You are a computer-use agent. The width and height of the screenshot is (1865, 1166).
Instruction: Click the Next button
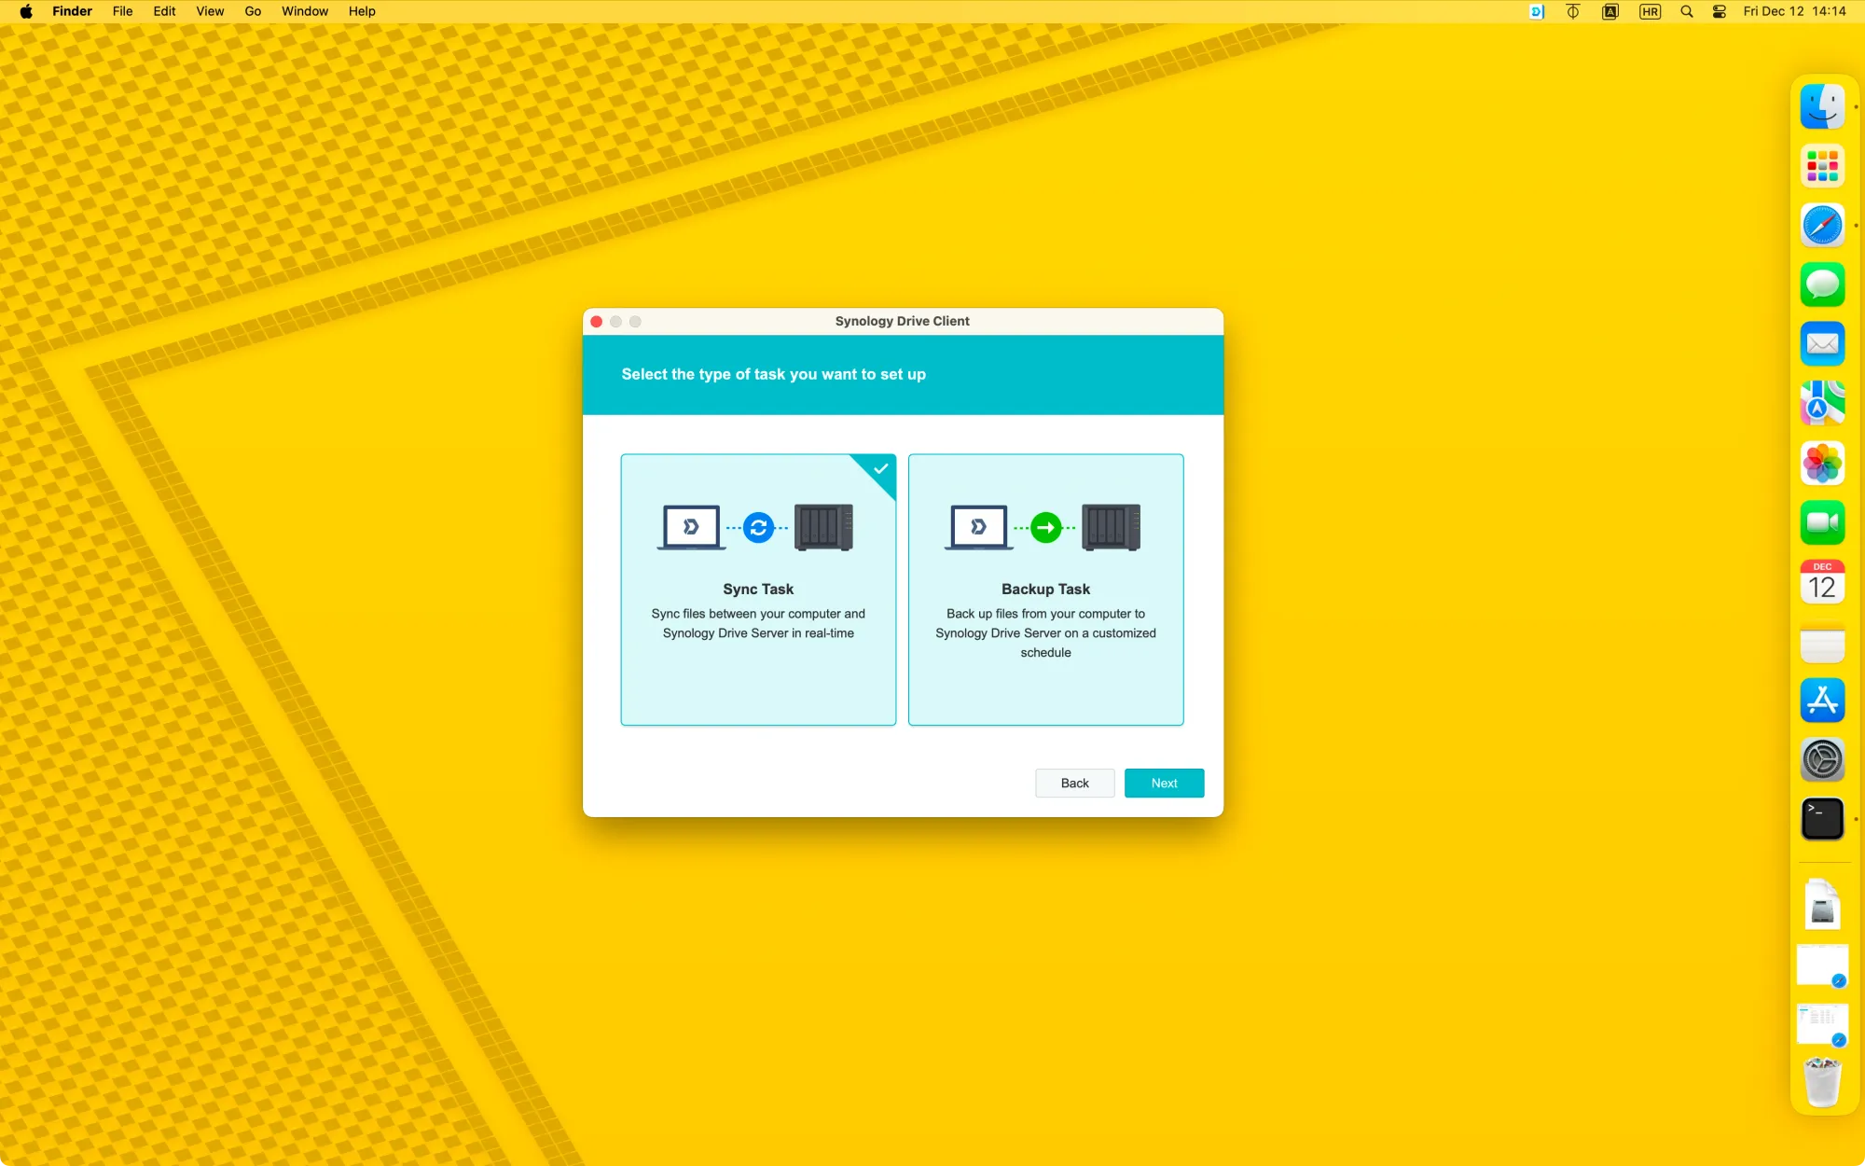(1164, 784)
